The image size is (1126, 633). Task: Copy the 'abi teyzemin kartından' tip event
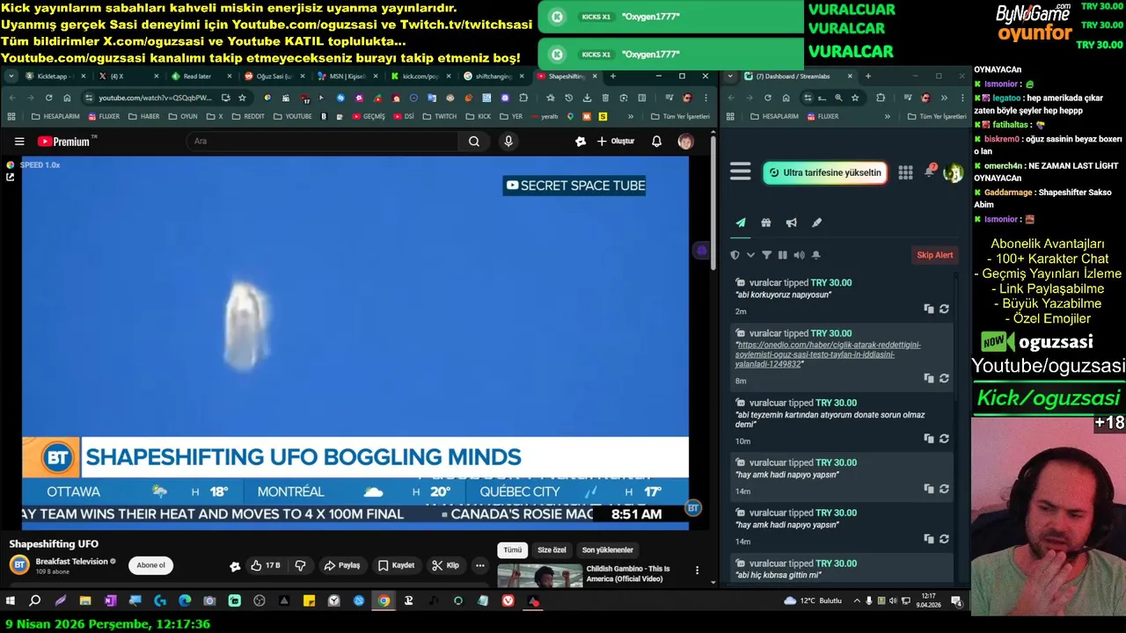click(928, 439)
